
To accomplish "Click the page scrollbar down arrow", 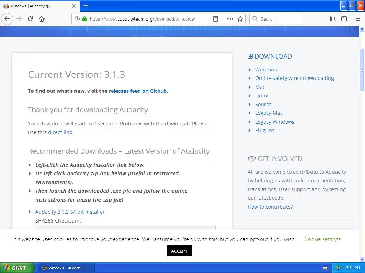I will pos(362,259).
